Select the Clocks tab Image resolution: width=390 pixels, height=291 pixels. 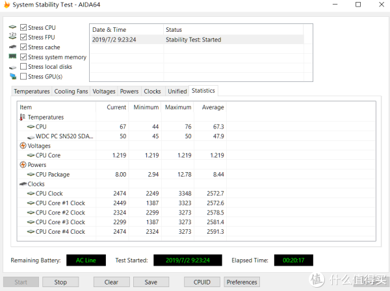tap(153, 91)
